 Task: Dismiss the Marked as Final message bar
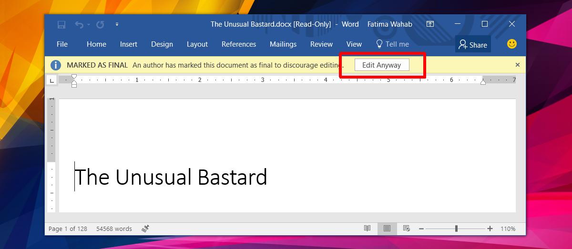pyautogui.click(x=518, y=65)
